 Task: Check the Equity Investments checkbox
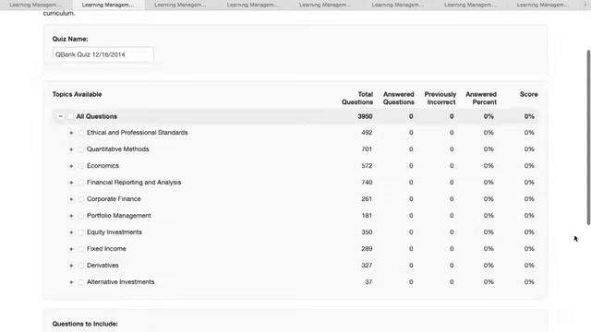(80, 232)
